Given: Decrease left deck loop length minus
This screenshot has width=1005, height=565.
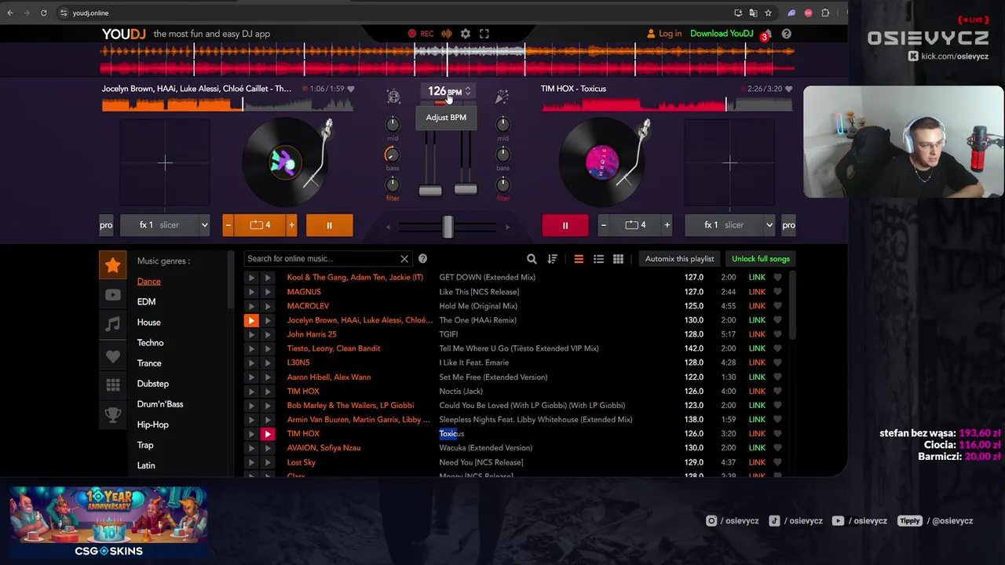Looking at the screenshot, I should [228, 225].
